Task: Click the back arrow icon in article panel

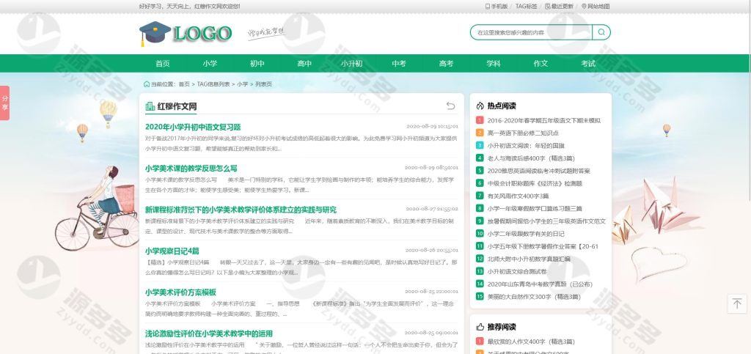Action: [x=450, y=106]
